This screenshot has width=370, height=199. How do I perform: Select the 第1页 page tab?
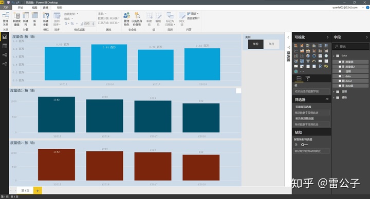(25, 190)
